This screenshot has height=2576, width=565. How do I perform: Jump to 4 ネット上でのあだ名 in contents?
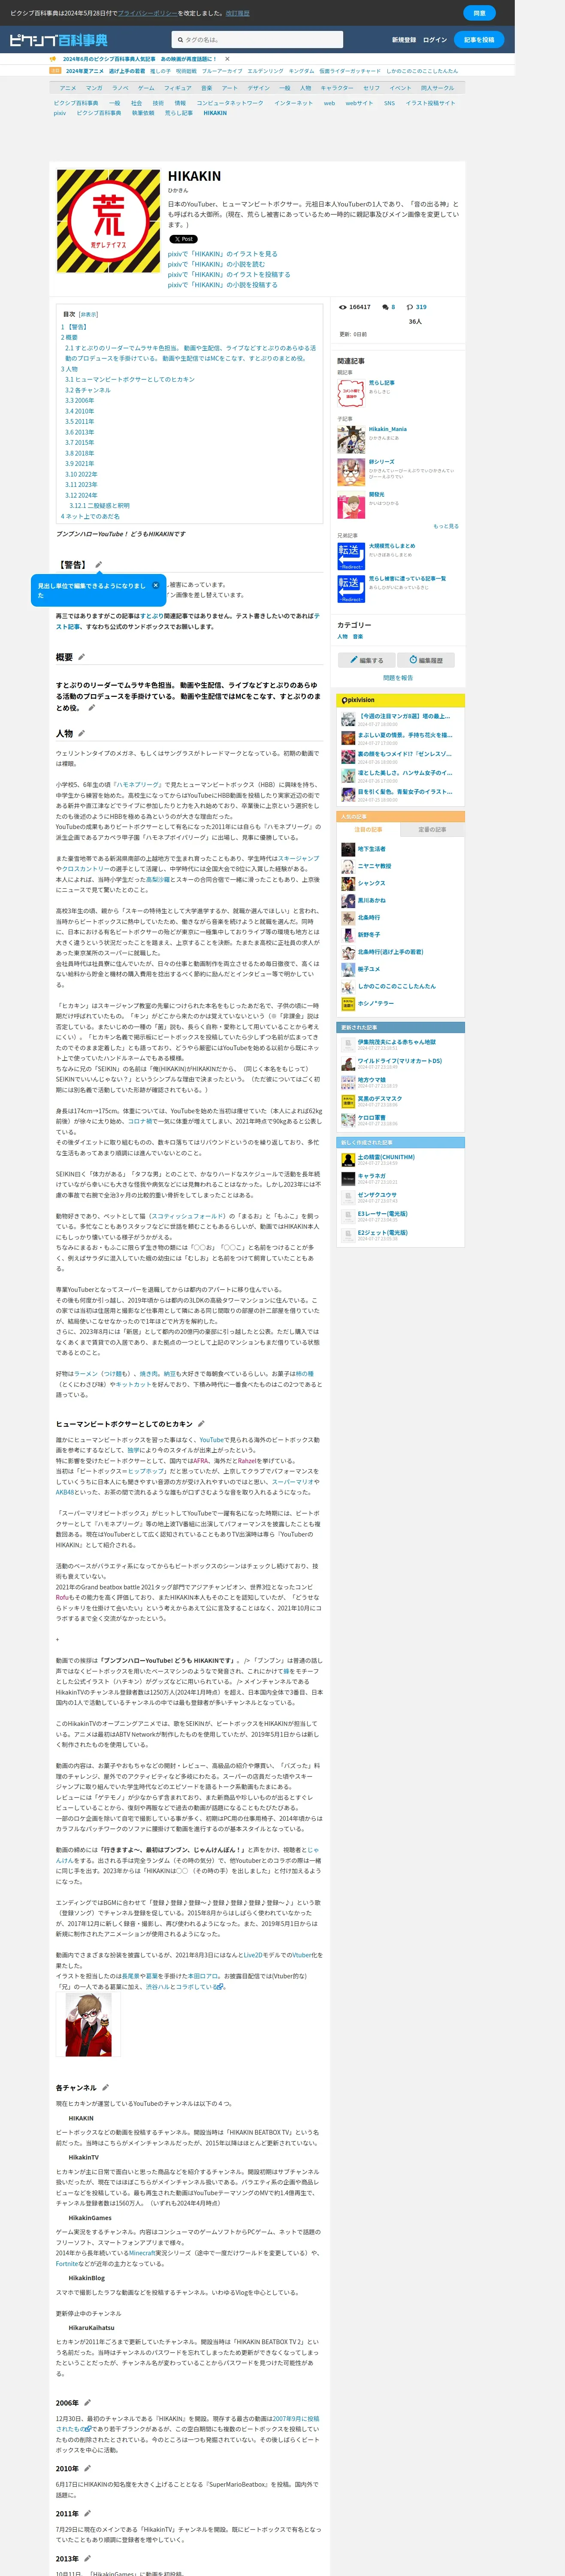[x=90, y=516]
